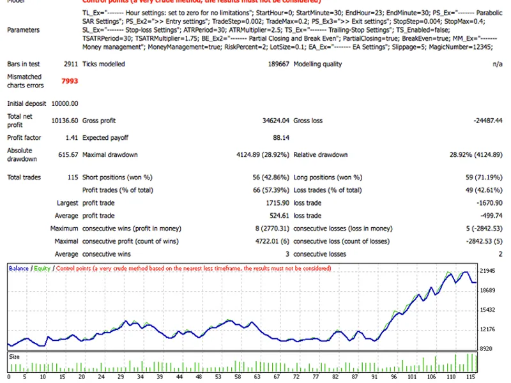
Task: Click average loss trade value -499.74
Action: [491, 216]
